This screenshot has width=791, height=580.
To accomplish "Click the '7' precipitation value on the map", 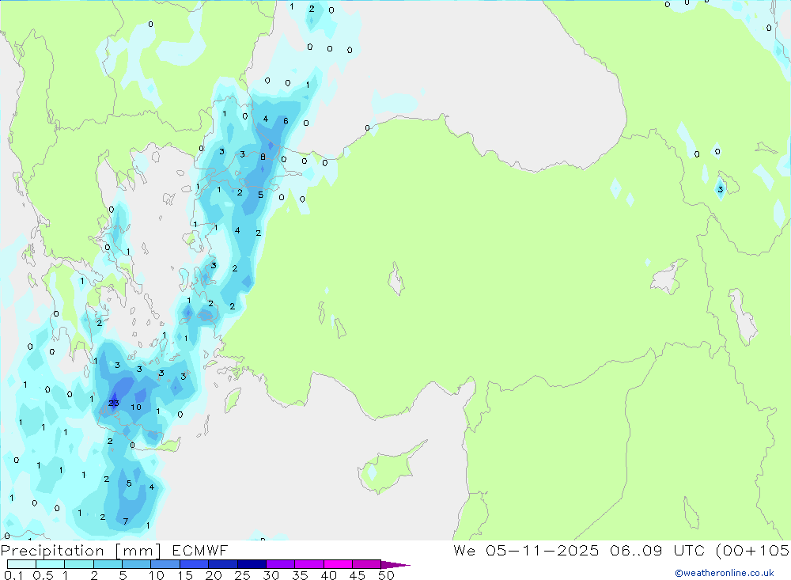I will tap(126, 521).
